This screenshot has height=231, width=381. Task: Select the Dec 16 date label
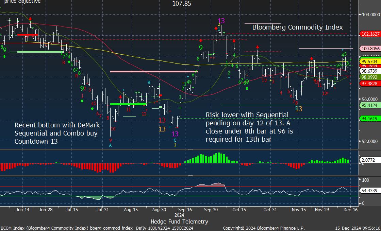pyautogui.click(x=350, y=210)
